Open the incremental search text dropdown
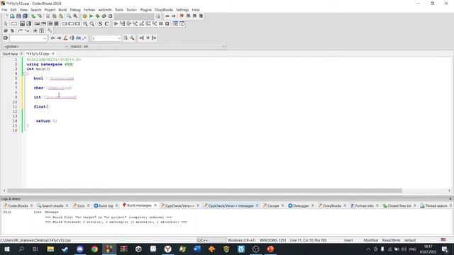This screenshot has width=454, height=255. coord(44,38)
